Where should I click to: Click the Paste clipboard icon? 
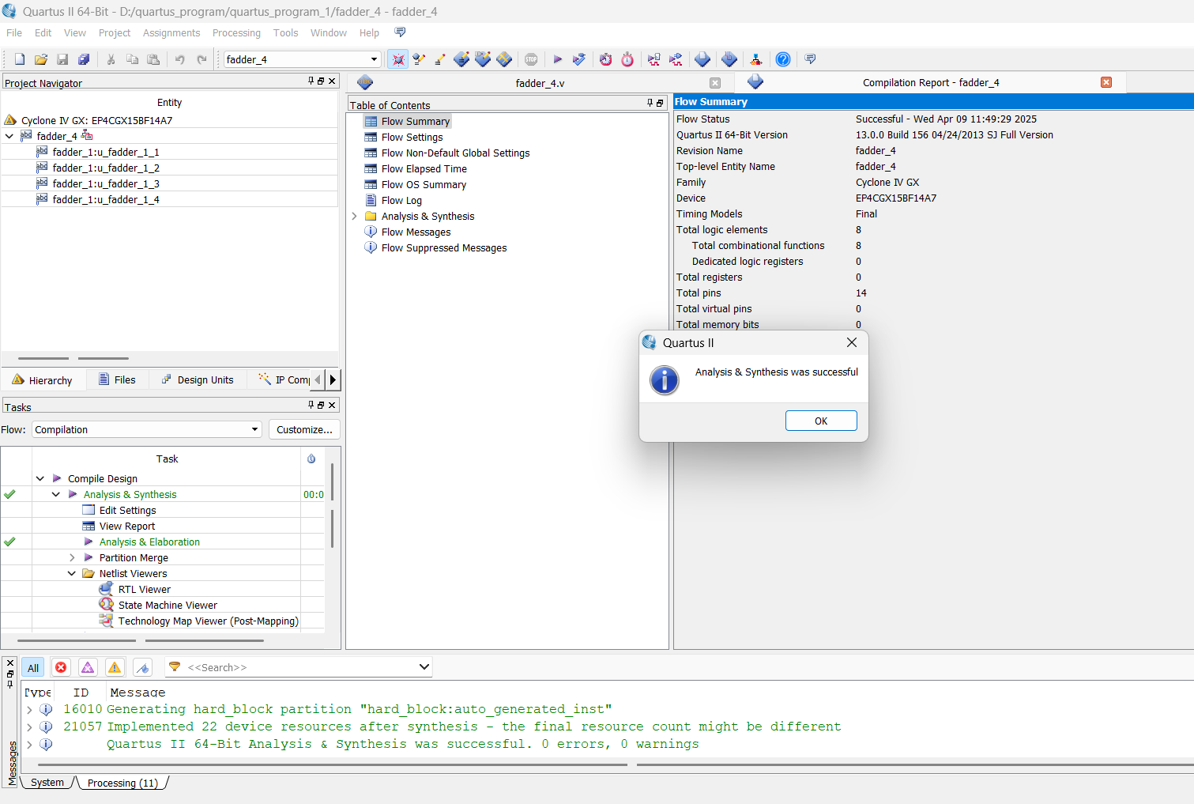coord(154,59)
